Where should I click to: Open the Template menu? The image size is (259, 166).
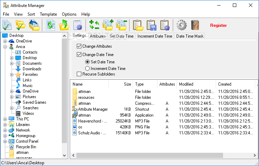pyautogui.click(x=48, y=14)
